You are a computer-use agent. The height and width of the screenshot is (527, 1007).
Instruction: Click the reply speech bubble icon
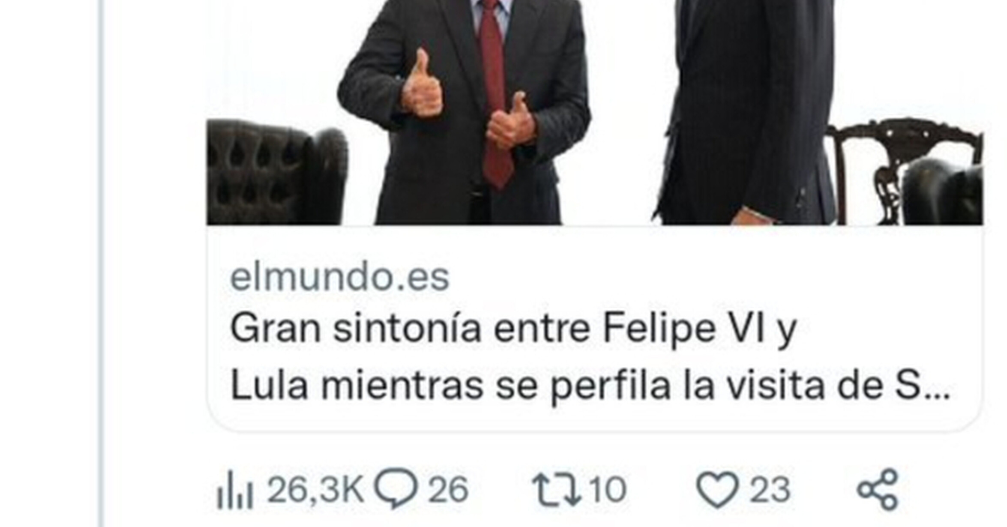pos(396,488)
